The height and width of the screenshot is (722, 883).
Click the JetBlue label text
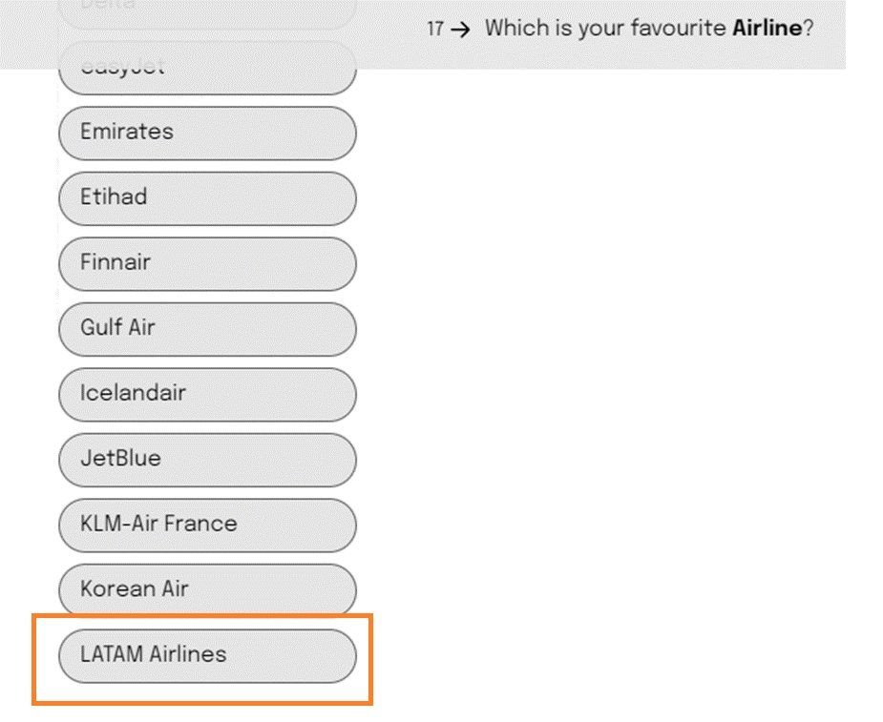pos(120,458)
